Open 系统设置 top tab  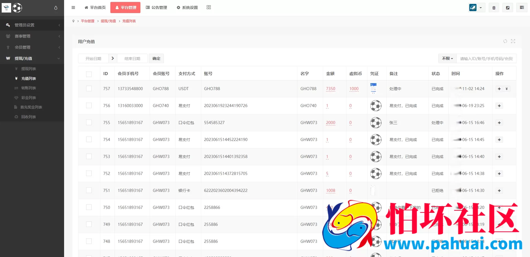(187, 8)
